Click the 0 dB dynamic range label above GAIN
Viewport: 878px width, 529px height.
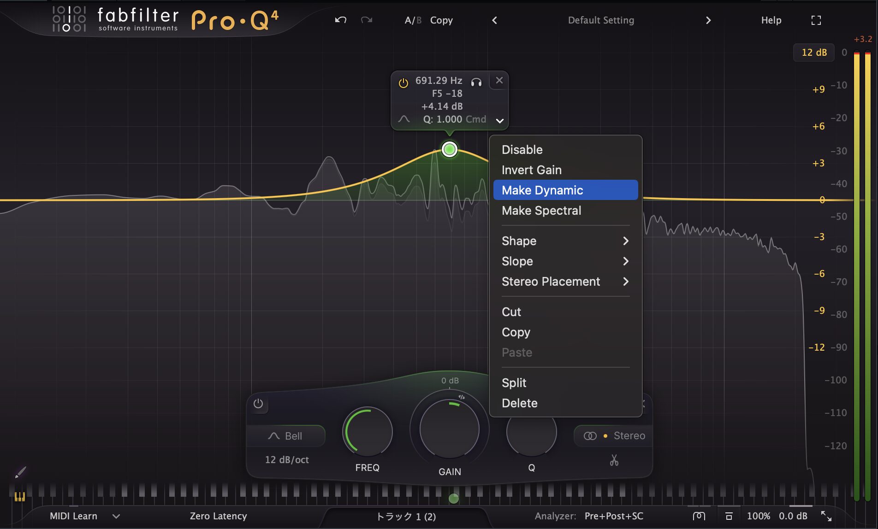(x=450, y=381)
